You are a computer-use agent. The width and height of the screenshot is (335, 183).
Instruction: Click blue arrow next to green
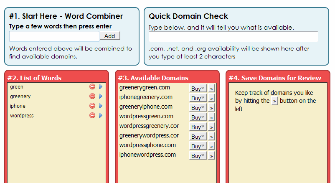pos(101,86)
